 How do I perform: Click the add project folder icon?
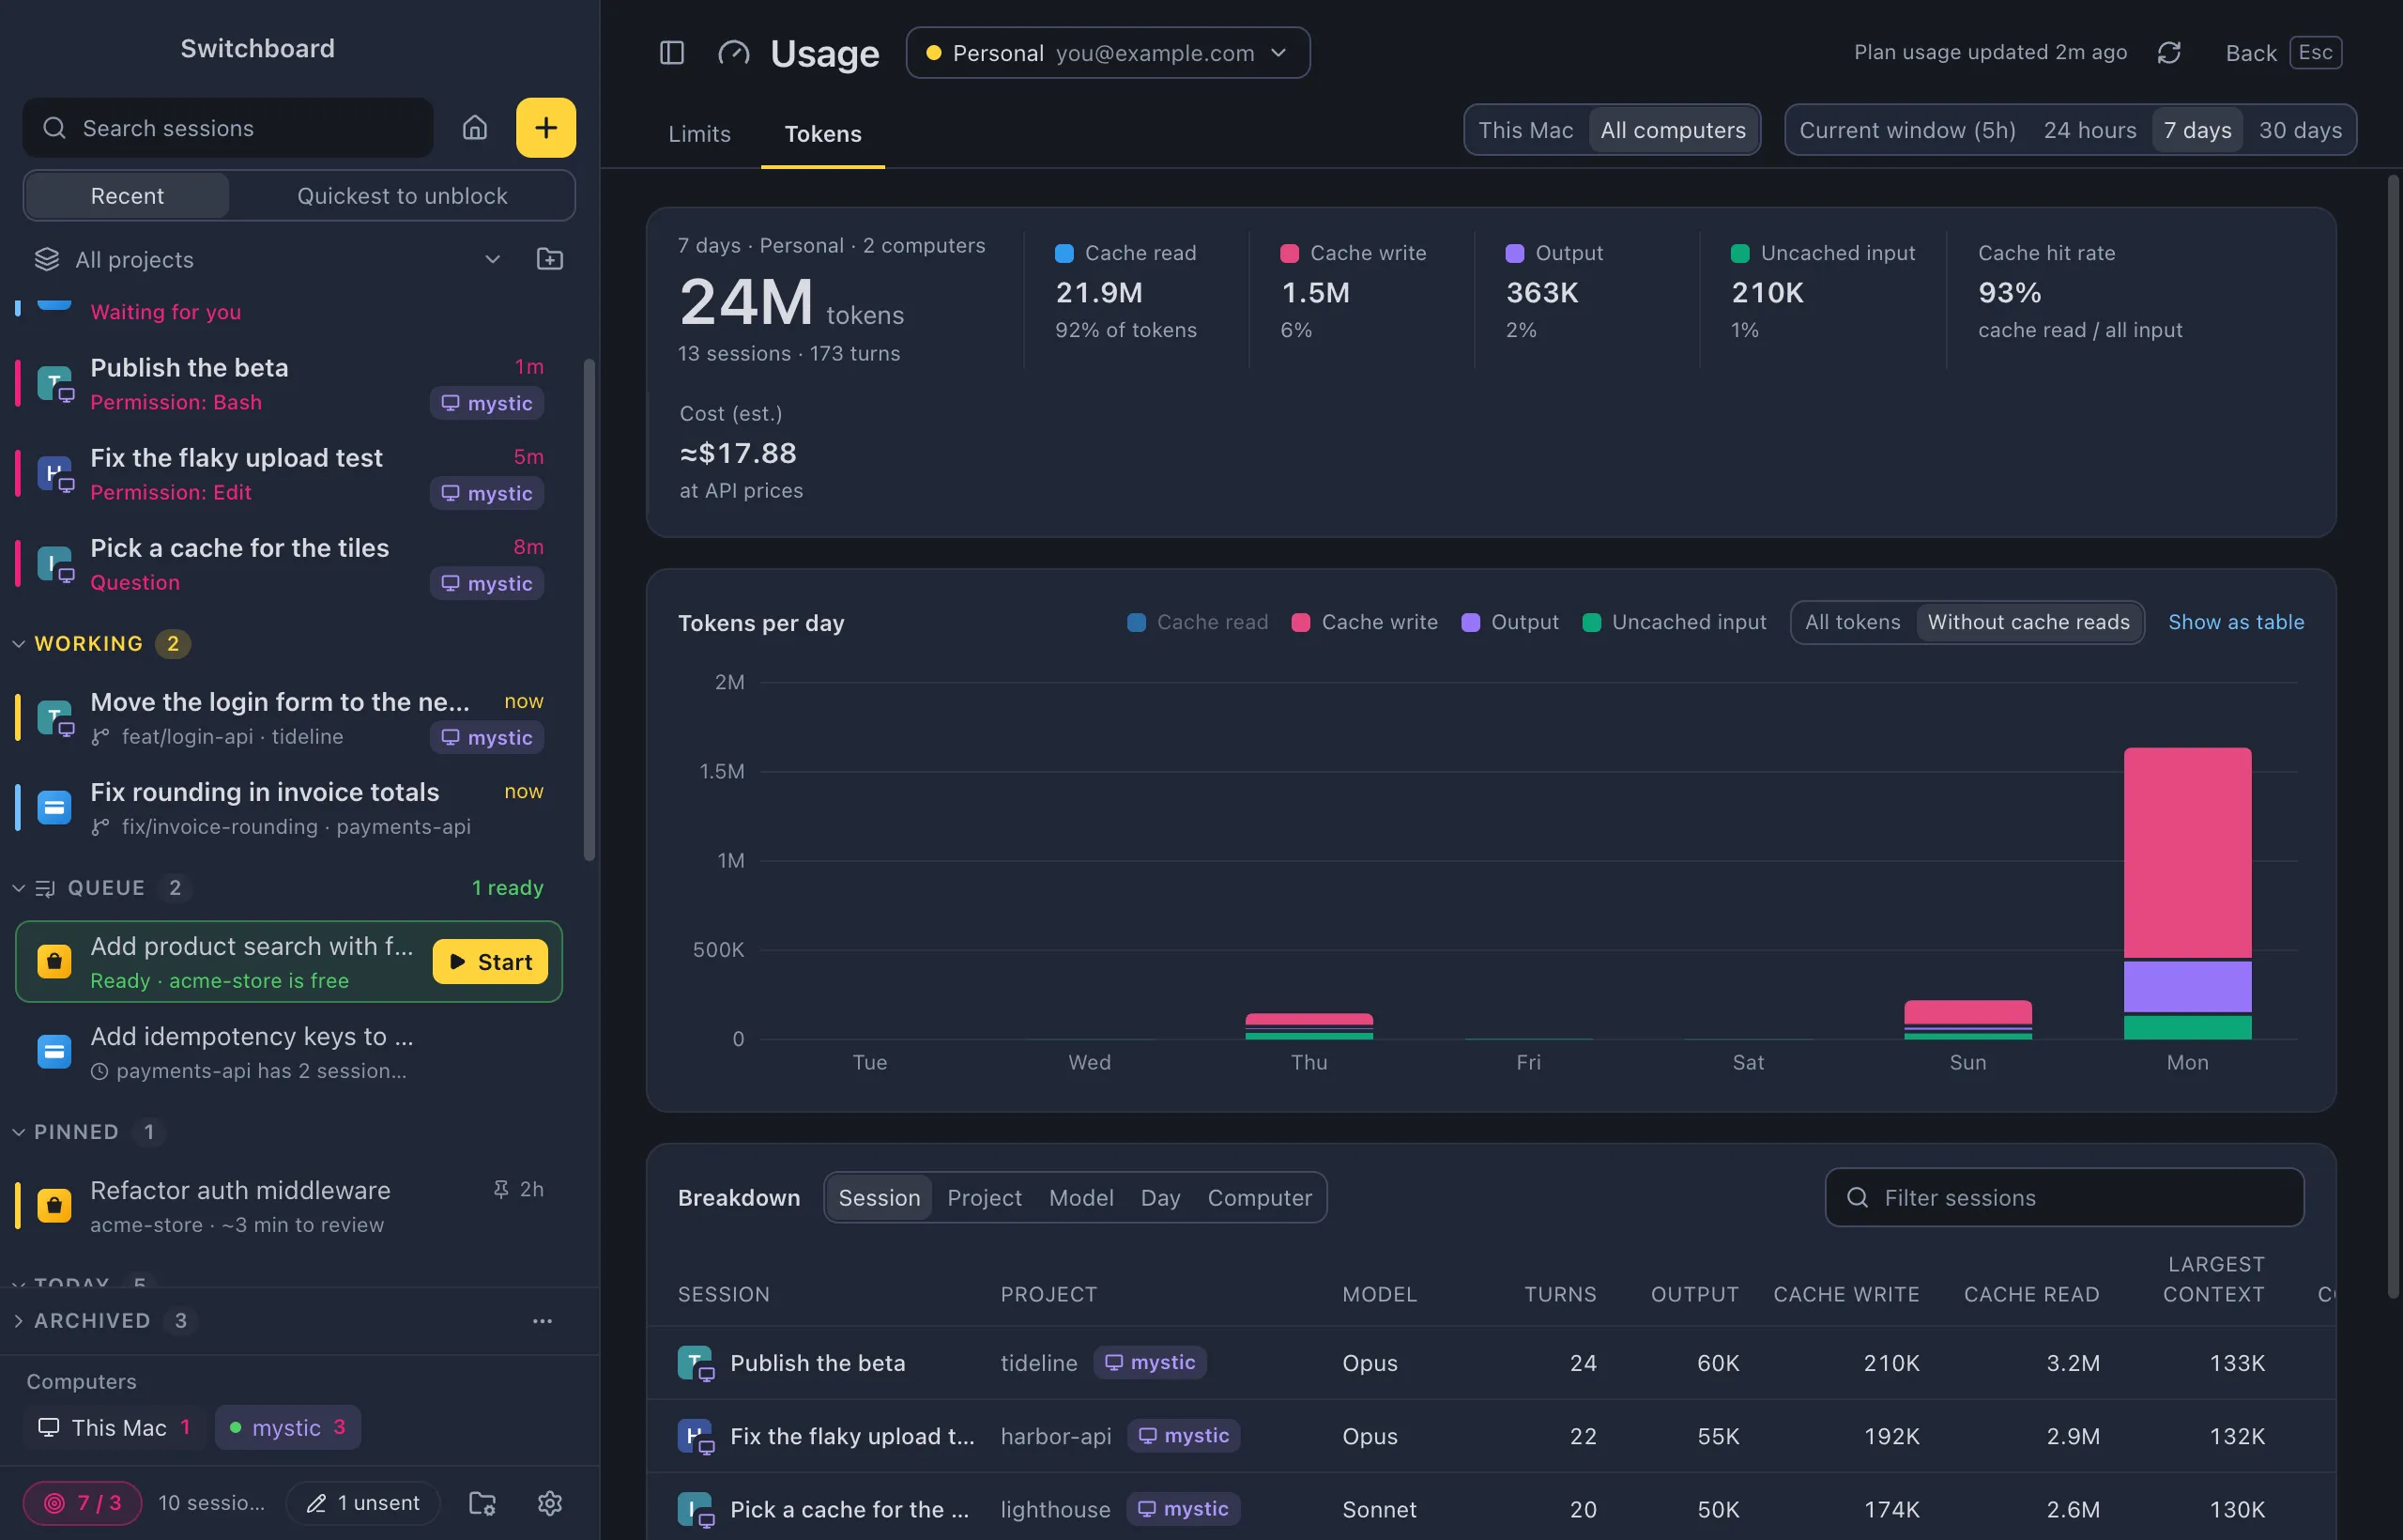(x=550, y=260)
